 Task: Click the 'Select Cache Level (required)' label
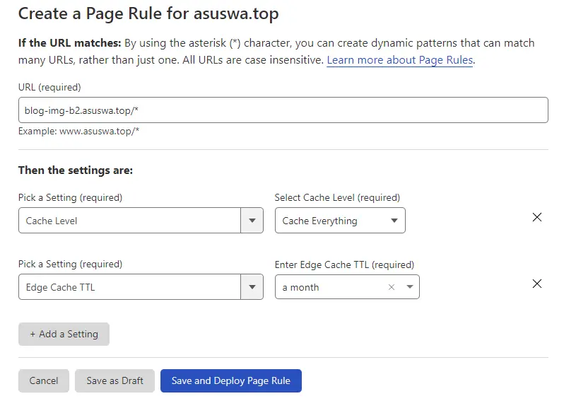pos(337,197)
